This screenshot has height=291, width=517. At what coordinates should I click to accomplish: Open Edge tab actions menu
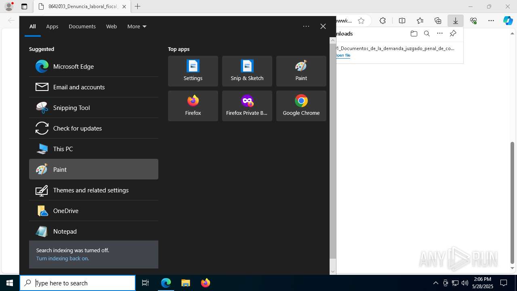tap(24, 6)
